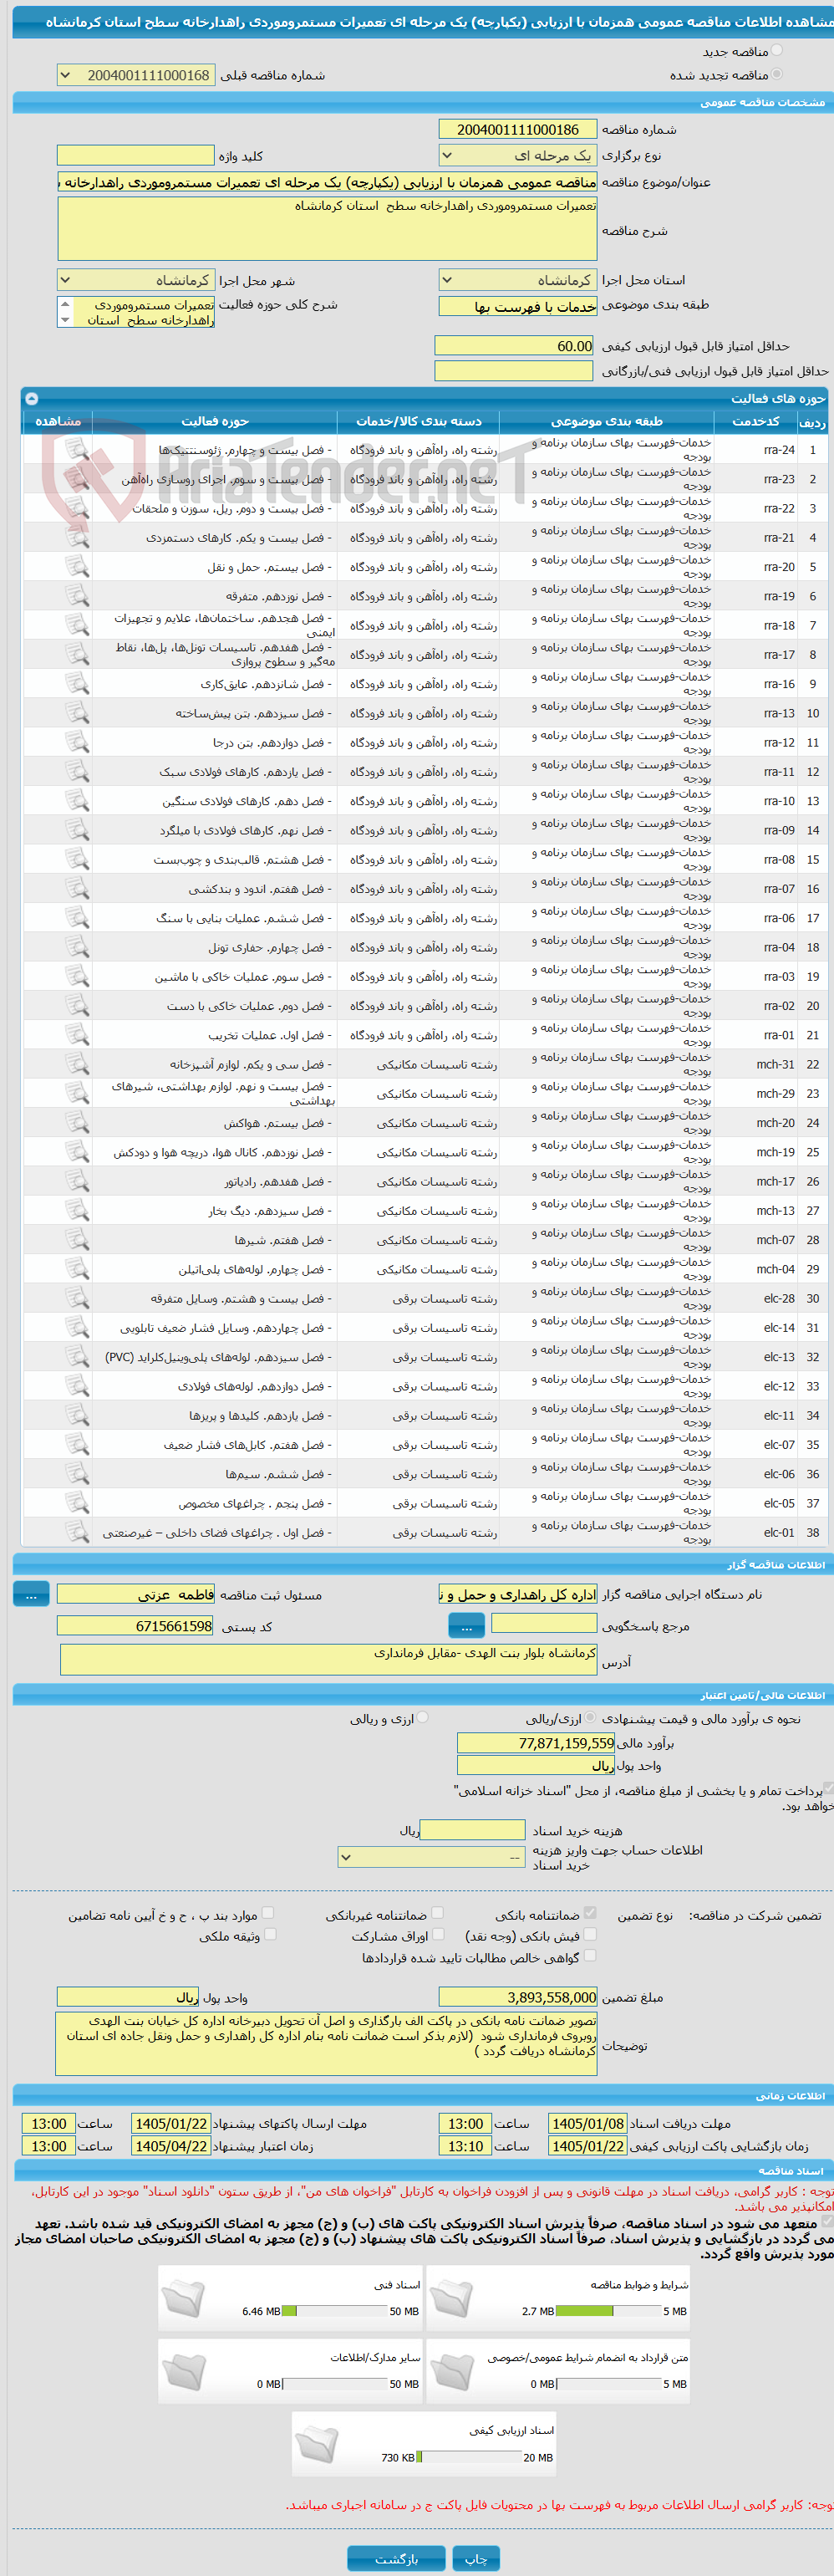Open the شهر محل اجرا dropdown
834x2576 pixels.
pos(136,280)
